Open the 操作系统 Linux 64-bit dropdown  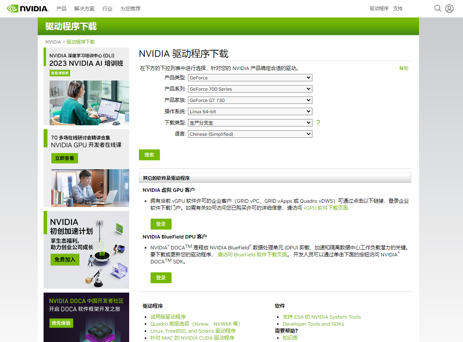tap(250, 112)
